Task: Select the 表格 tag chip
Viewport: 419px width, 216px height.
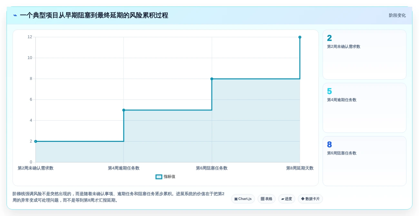Action: tap(267, 199)
